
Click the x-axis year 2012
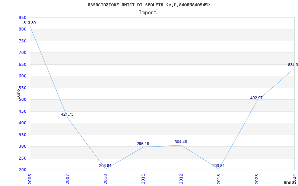click(x=181, y=179)
